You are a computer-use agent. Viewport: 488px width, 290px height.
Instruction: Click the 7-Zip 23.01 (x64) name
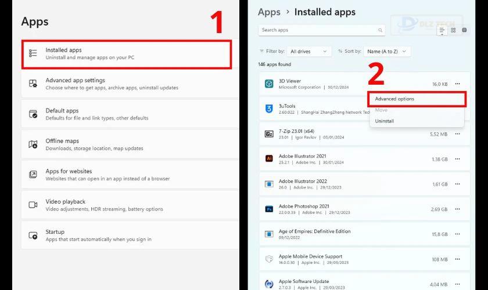click(297, 131)
